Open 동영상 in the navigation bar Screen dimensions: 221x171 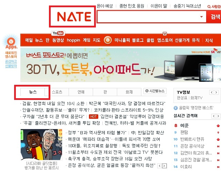pyautogui.click(x=58, y=40)
